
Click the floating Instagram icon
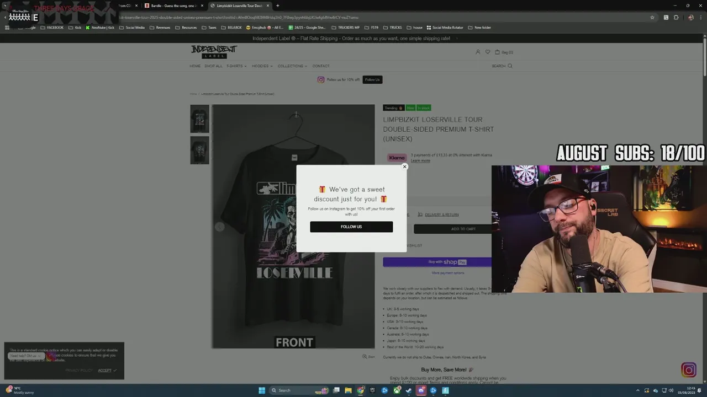pyautogui.click(x=689, y=370)
